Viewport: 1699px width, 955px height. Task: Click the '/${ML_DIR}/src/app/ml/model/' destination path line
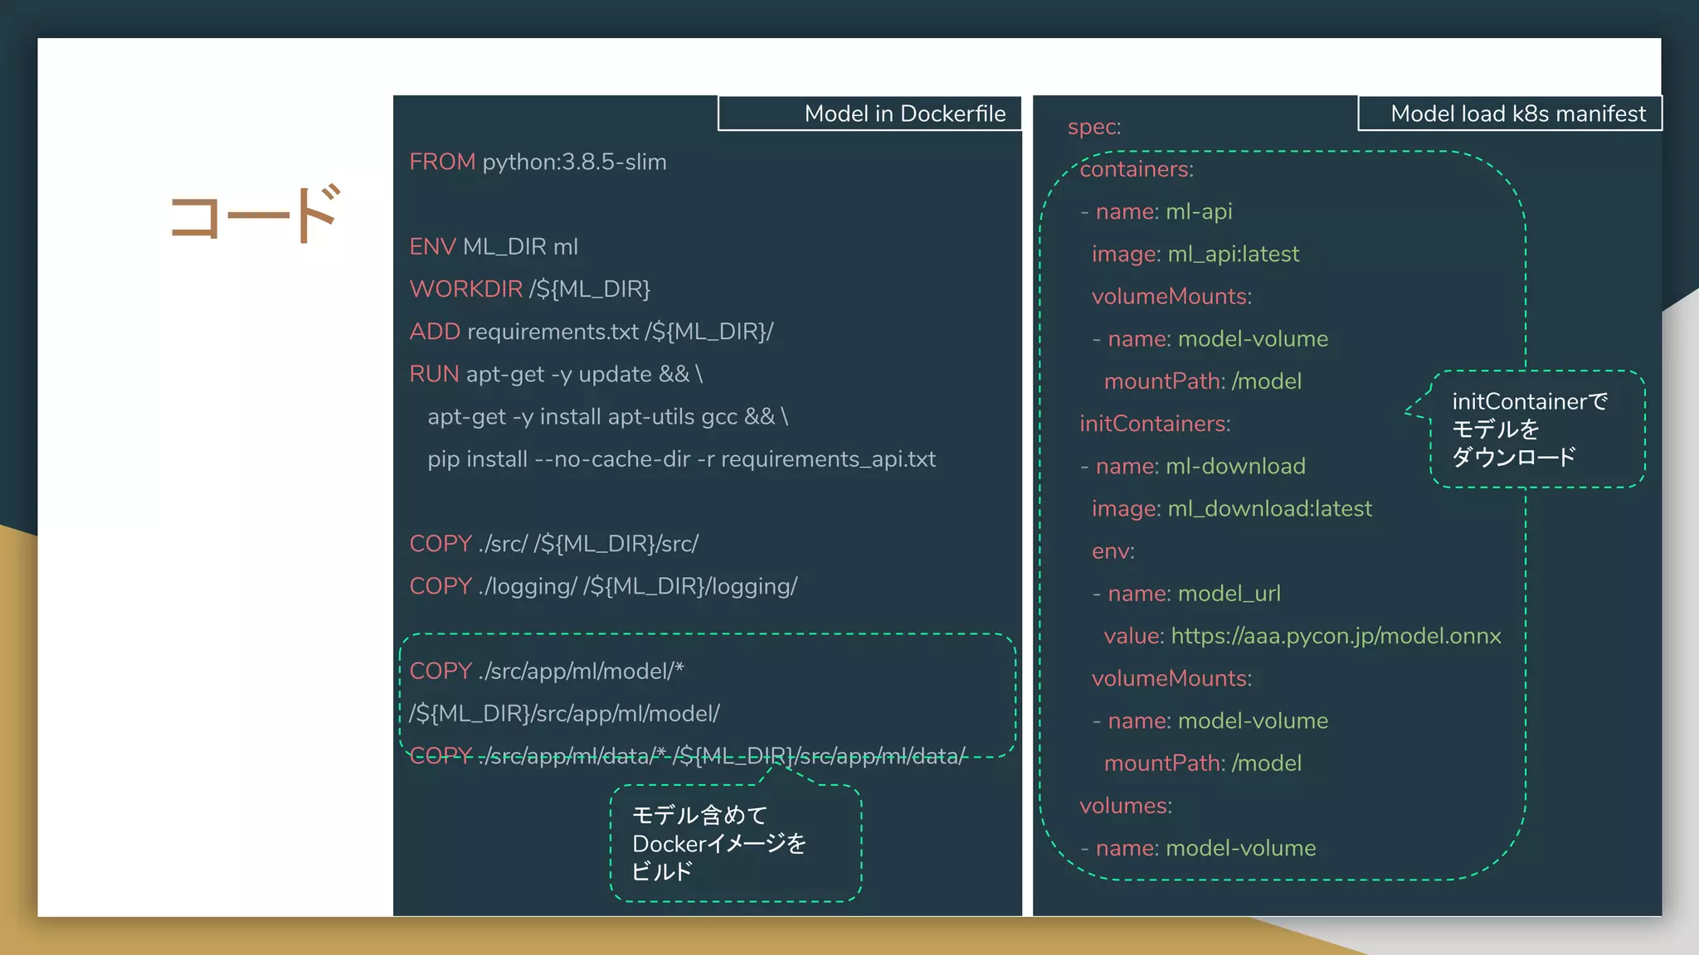(x=565, y=714)
